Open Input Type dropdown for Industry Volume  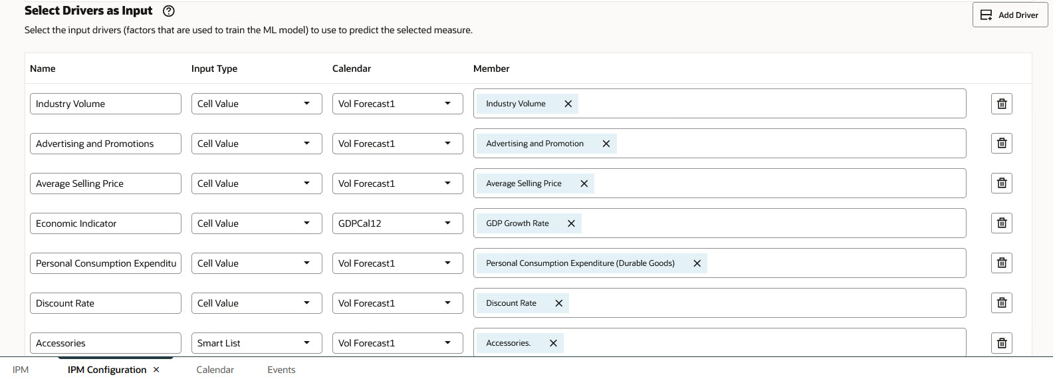point(256,104)
